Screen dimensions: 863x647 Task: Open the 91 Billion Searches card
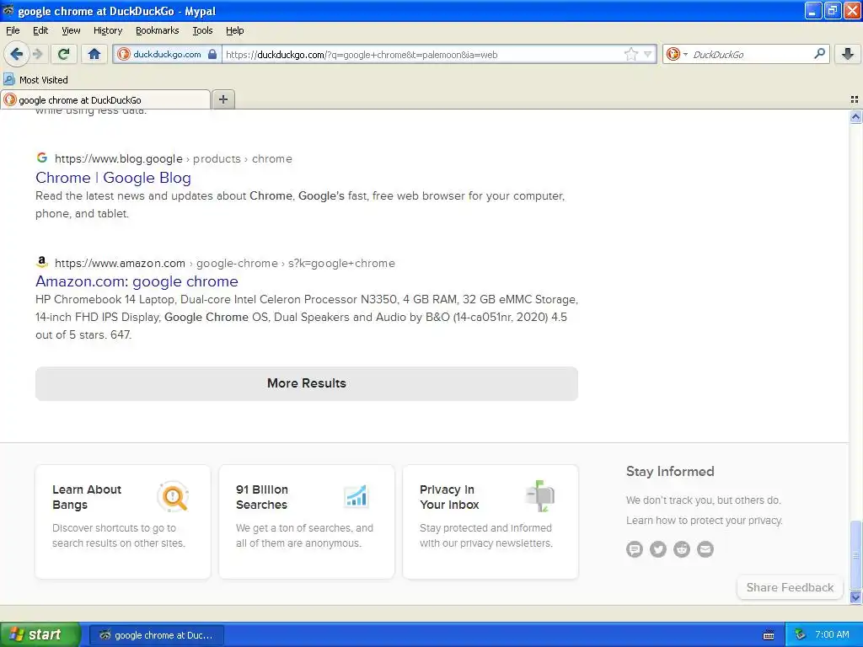click(x=307, y=521)
